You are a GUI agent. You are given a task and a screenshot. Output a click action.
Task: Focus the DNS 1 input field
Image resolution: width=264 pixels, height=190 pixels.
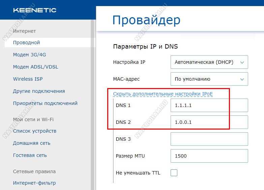pyautogui.click(x=209, y=105)
